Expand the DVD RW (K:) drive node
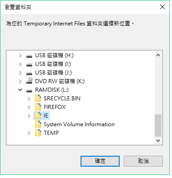The image size is (172, 178). click(x=20, y=82)
